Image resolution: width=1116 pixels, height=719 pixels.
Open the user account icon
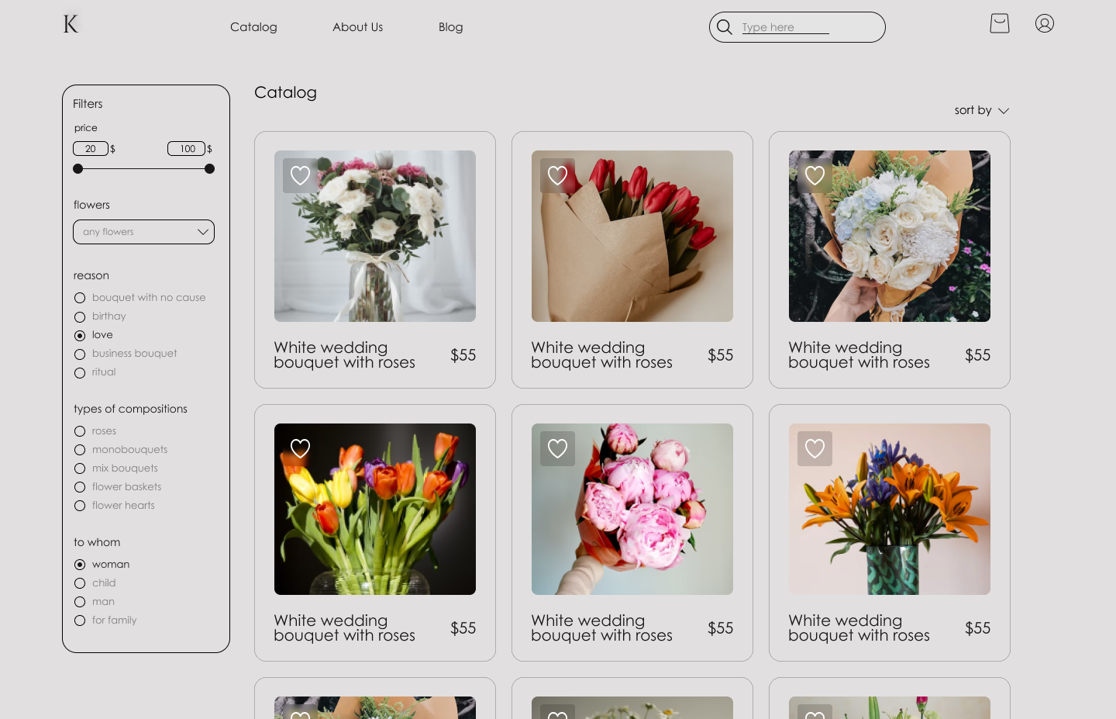1045,23
